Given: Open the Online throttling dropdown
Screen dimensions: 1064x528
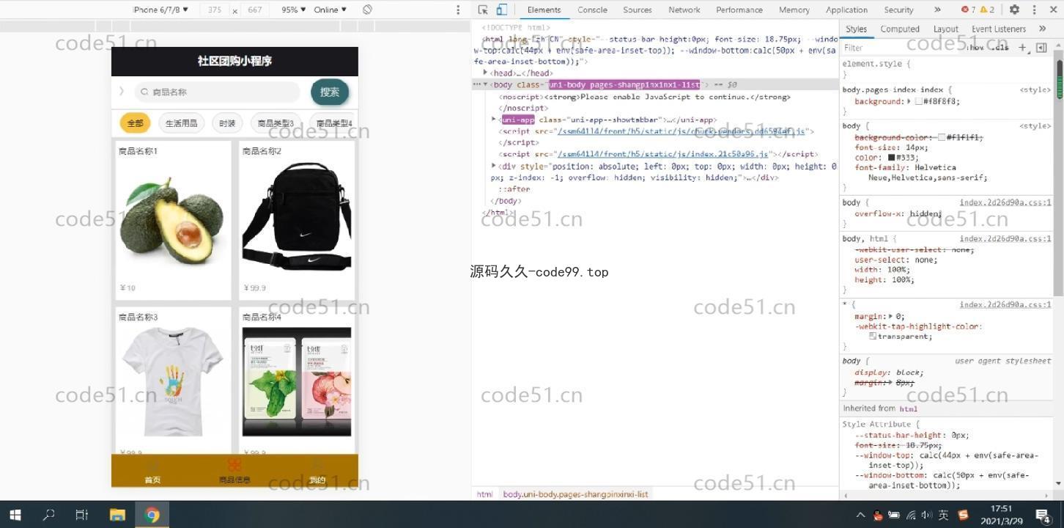Looking at the screenshot, I should click(x=330, y=10).
